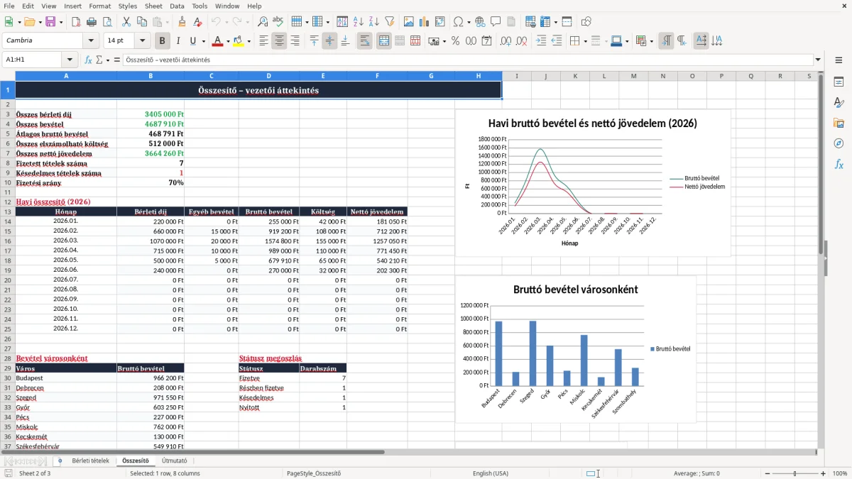Open sidebar Gallery icon

(x=839, y=123)
